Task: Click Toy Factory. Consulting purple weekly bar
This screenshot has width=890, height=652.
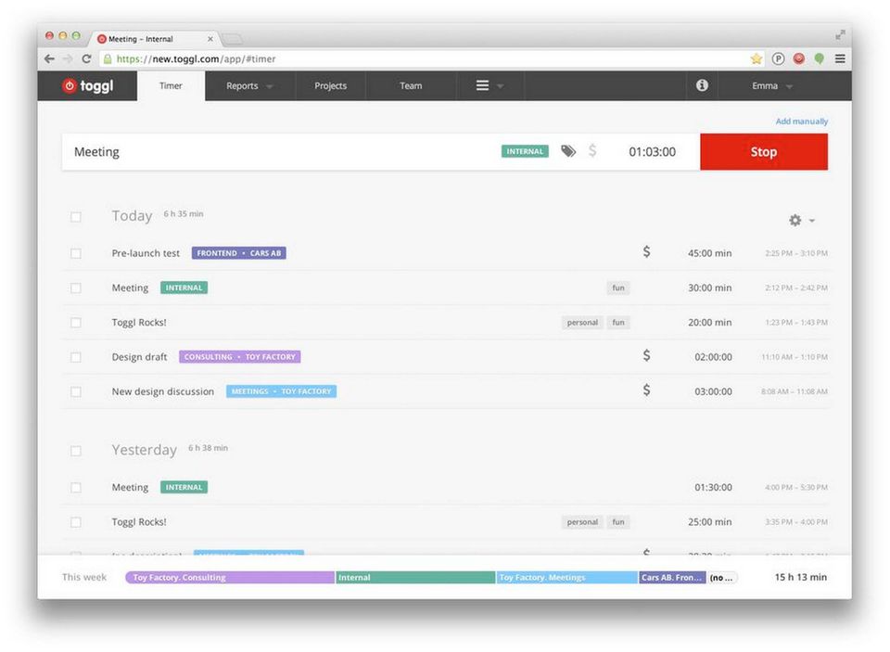Action: point(229,577)
